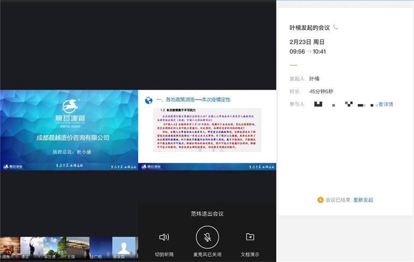Screen dimensions: 414x262
Task: Click the 切到听筒 label
Action: click(x=164, y=254)
